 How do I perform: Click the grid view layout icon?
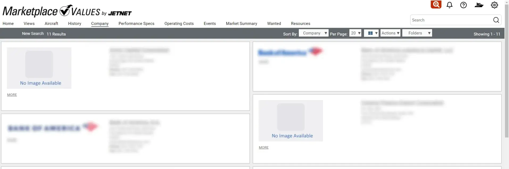[371, 33]
